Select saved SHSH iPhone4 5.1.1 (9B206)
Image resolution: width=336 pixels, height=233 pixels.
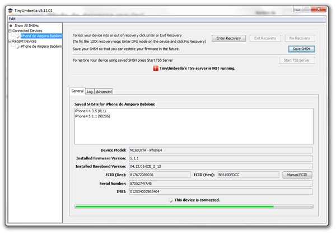click(x=92, y=116)
